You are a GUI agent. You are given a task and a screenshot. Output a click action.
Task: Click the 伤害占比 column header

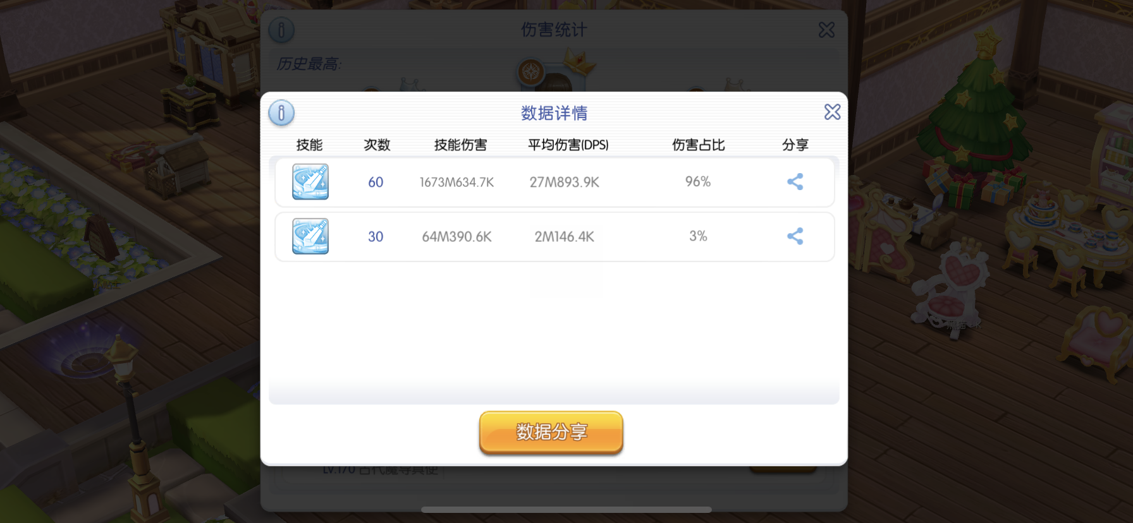coord(698,145)
